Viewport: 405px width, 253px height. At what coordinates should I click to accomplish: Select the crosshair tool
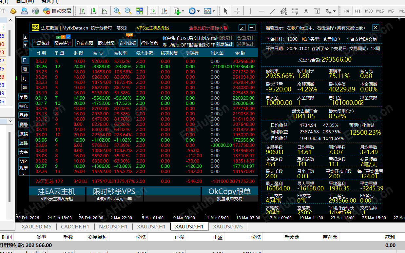pos(237,11)
